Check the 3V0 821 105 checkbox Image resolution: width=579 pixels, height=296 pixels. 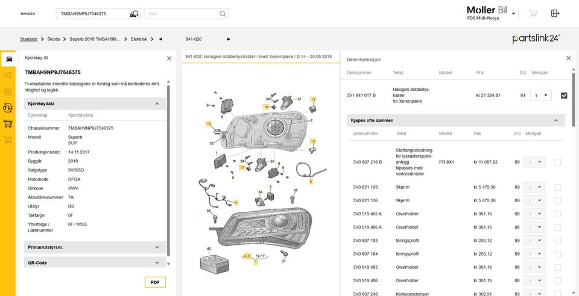(557, 187)
